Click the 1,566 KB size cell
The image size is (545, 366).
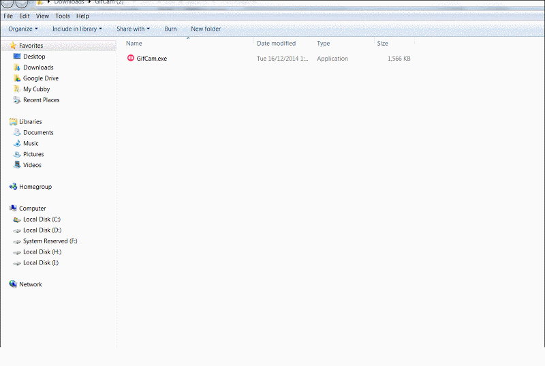point(399,59)
